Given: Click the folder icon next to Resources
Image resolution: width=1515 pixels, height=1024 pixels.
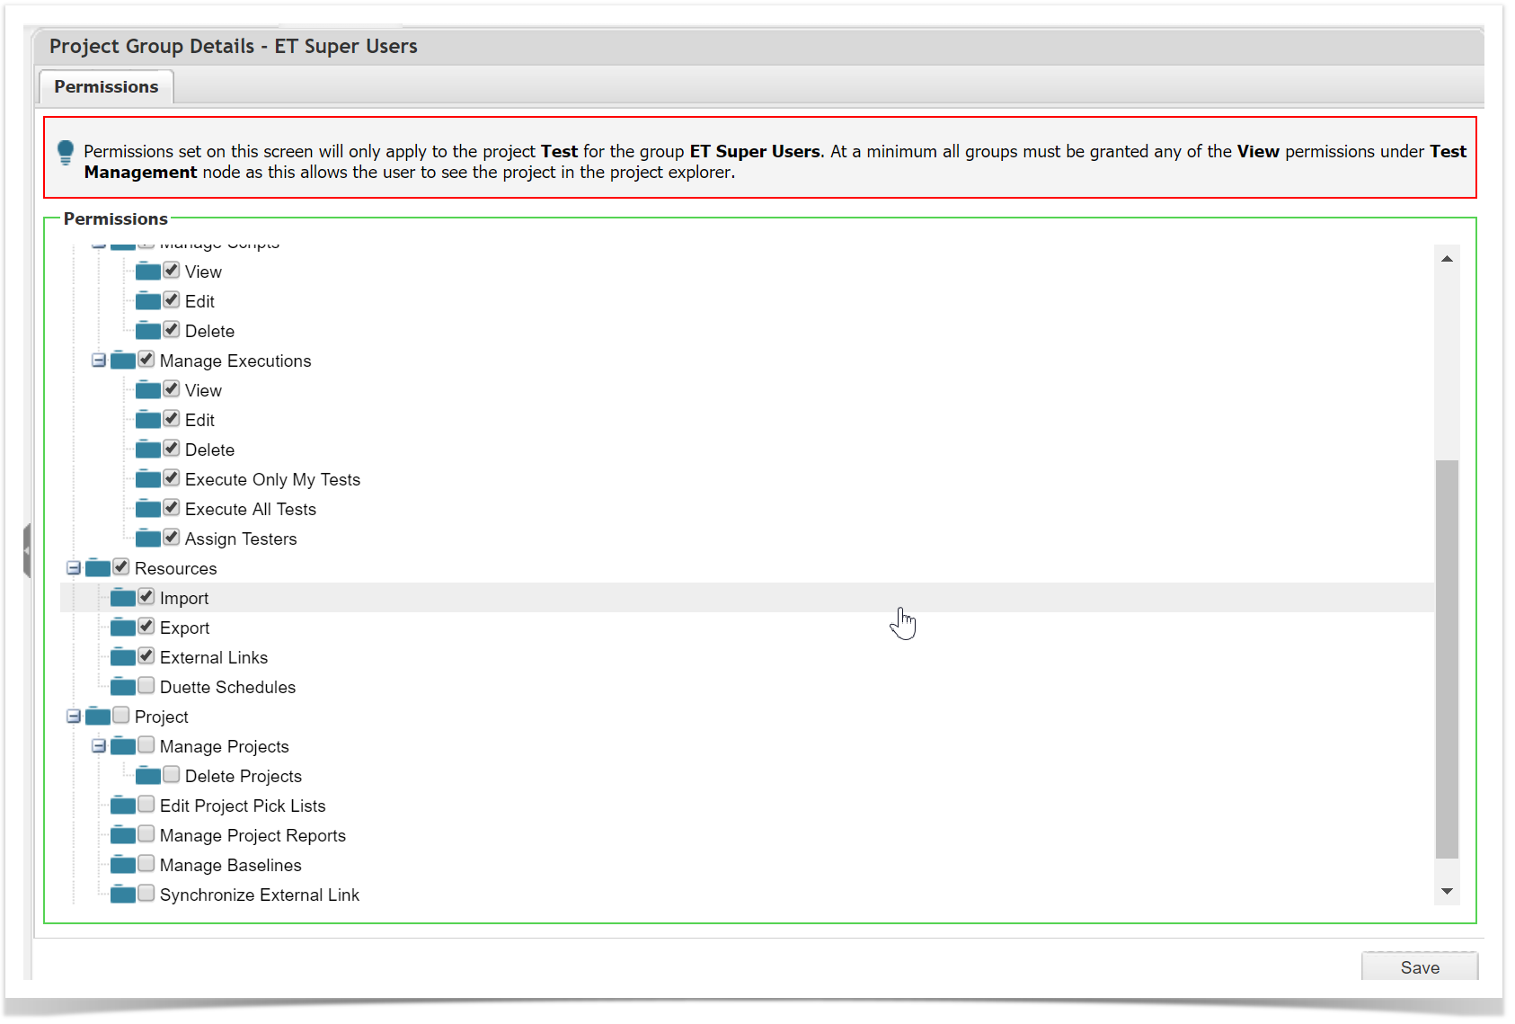Looking at the screenshot, I should point(98,569).
